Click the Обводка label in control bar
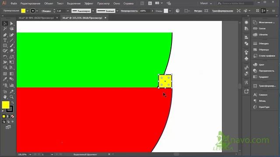This screenshot has width=280, height=157. pyautogui.click(x=46, y=11)
